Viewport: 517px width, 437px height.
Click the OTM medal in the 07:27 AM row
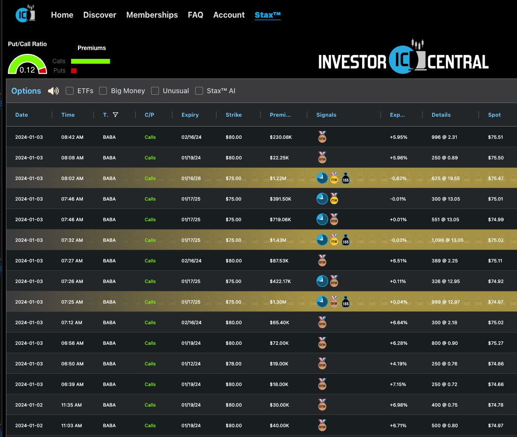tap(322, 260)
